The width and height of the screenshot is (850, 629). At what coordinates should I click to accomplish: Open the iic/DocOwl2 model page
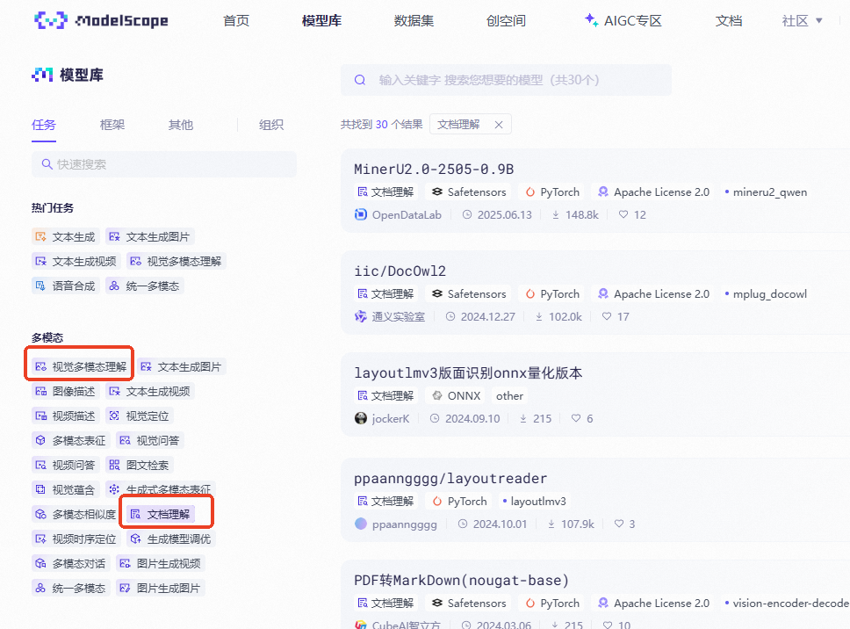[x=400, y=271]
